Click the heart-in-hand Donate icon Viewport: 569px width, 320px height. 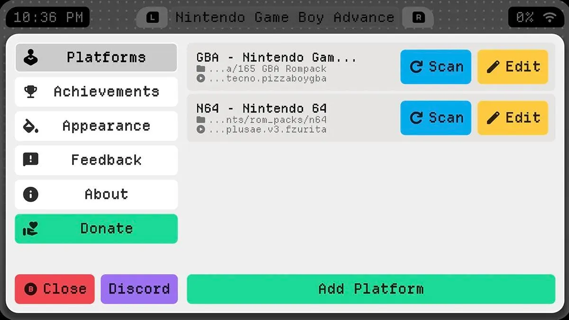click(31, 229)
